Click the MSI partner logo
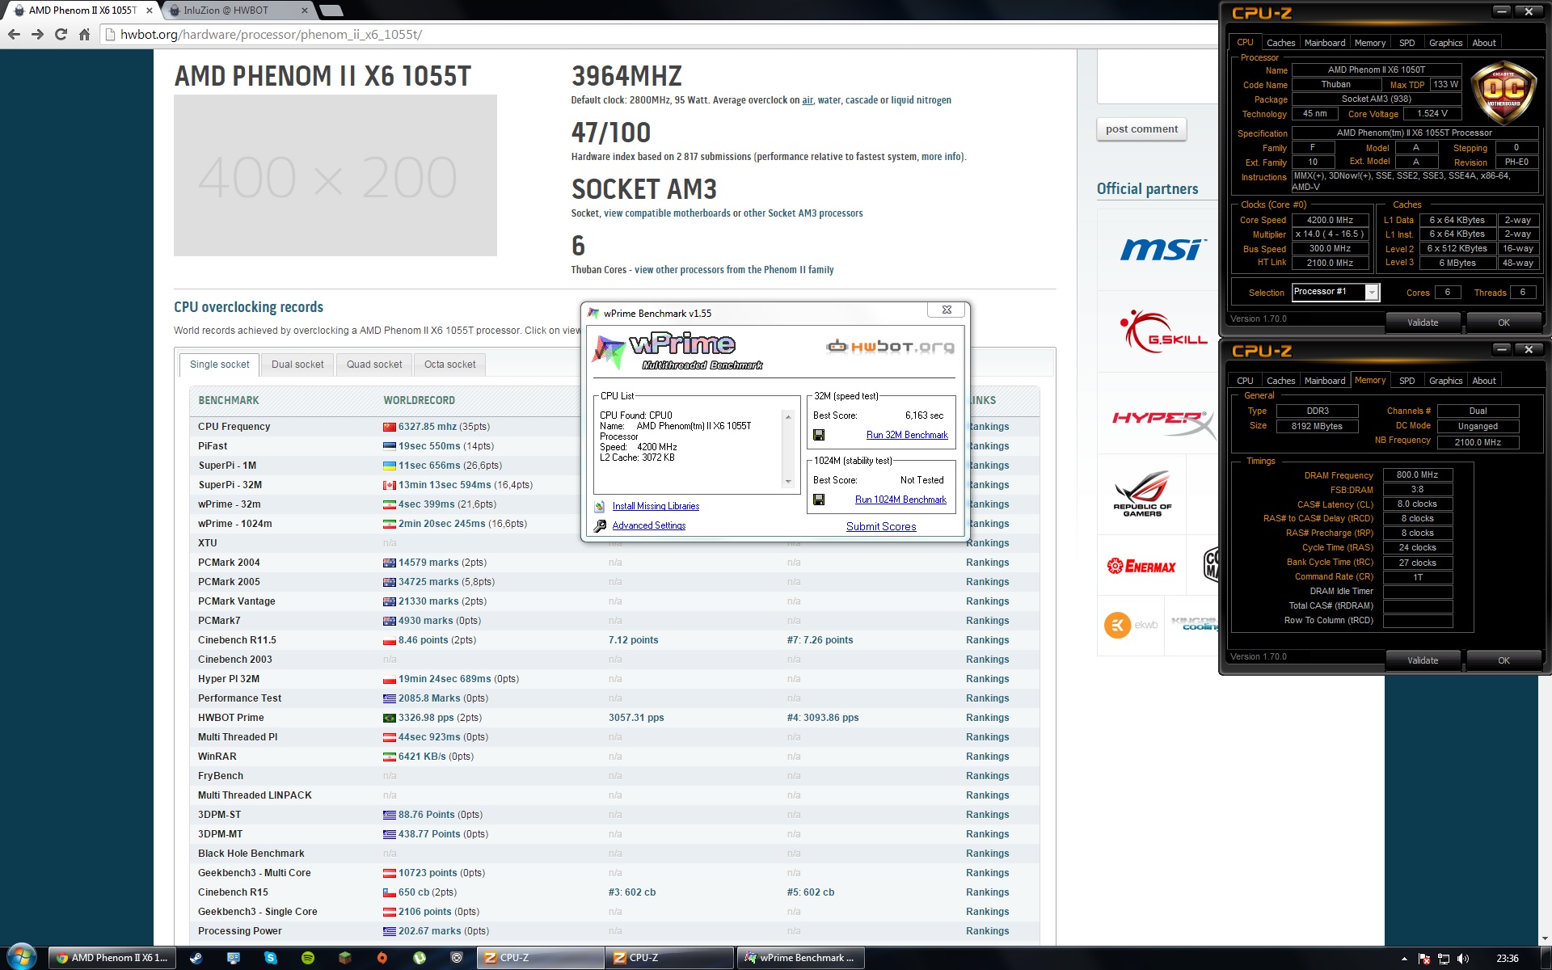The height and width of the screenshot is (970, 1552). point(1162,249)
